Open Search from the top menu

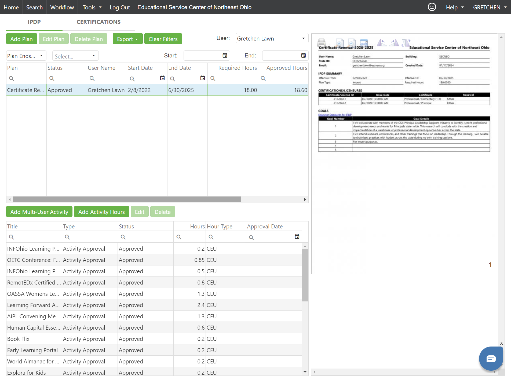pyautogui.click(x=34, y=7)
